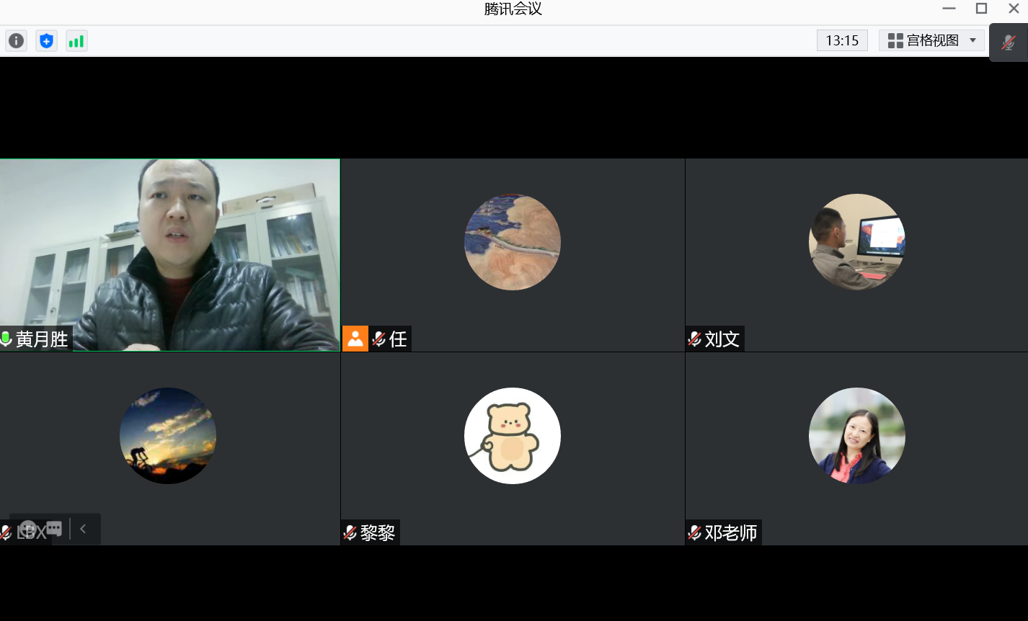The image size is (1028, 621).
Task: Open the chat bubble icon
Action: click(x=54, y=529)
